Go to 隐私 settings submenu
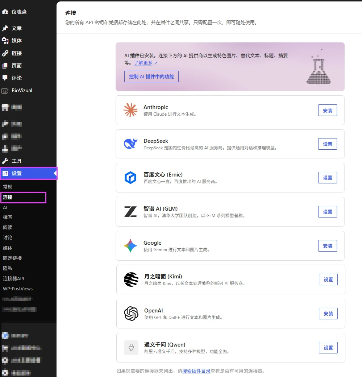 point(8,268)
